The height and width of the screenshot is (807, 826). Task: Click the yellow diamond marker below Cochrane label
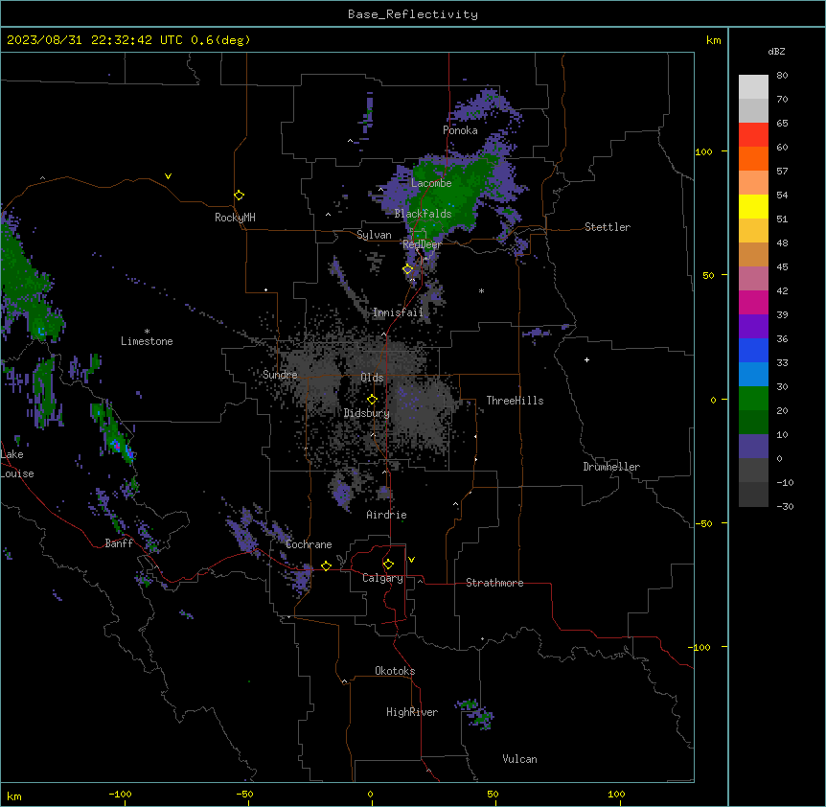click(x=326, y=566)
